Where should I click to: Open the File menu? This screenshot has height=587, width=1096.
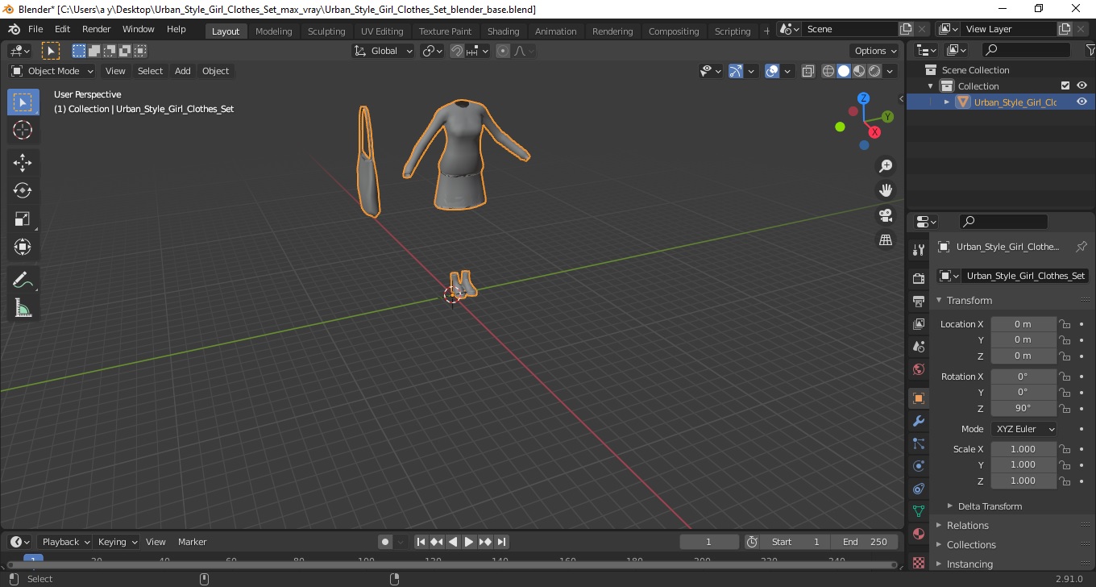pos(35,29)
